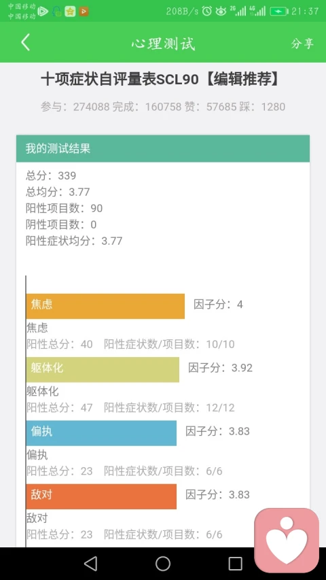Tap the battery indicator in status bar

278,12
